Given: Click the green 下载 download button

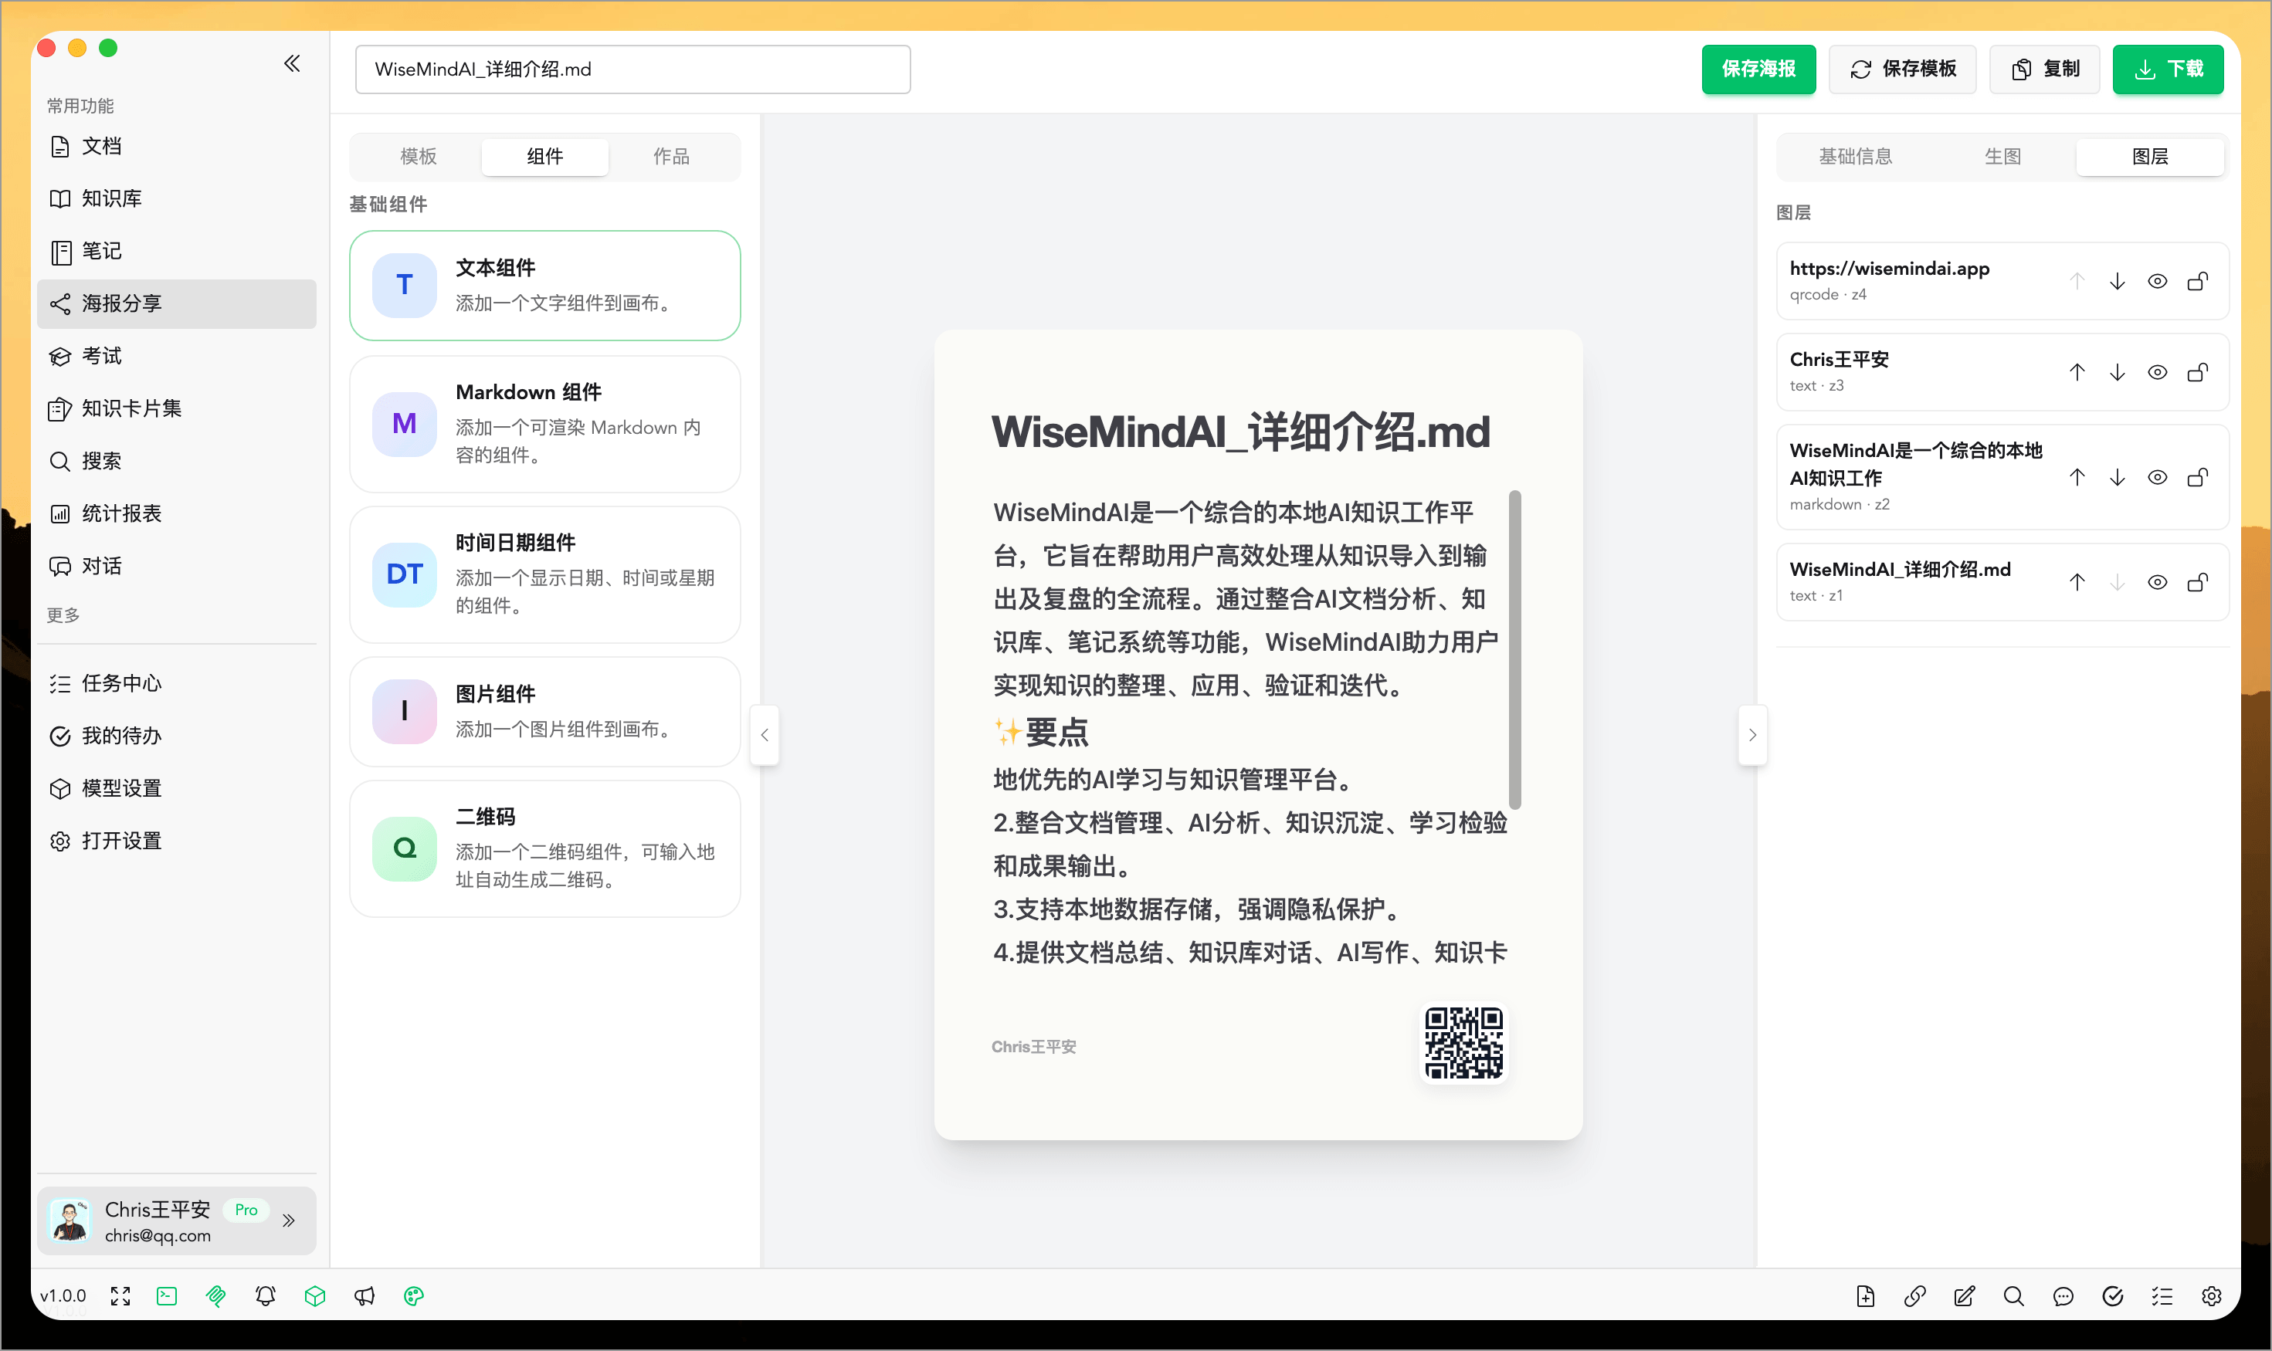Looking at the screenshot, I should (2166, 68).
